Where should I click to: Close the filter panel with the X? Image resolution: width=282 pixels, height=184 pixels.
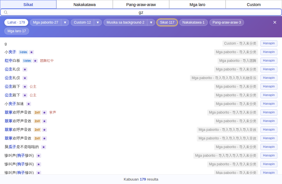click(275, 22)
